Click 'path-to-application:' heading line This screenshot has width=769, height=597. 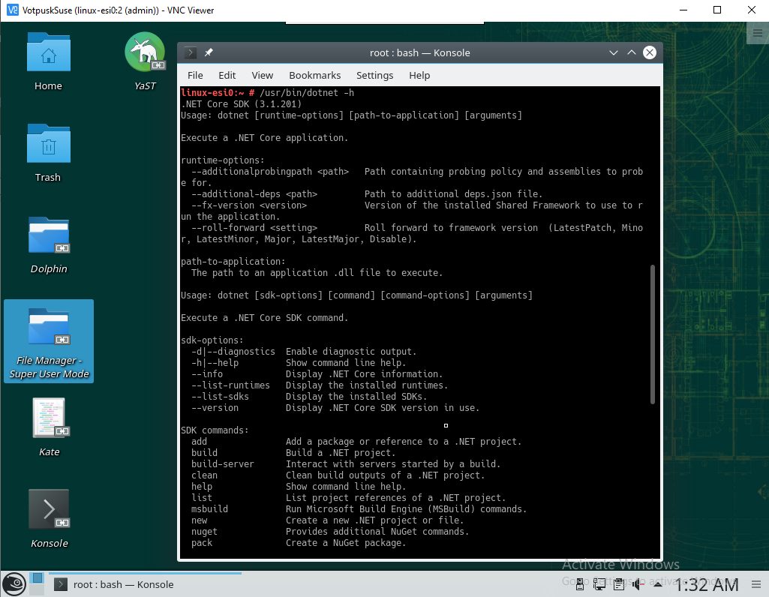[x=233, y=261]
